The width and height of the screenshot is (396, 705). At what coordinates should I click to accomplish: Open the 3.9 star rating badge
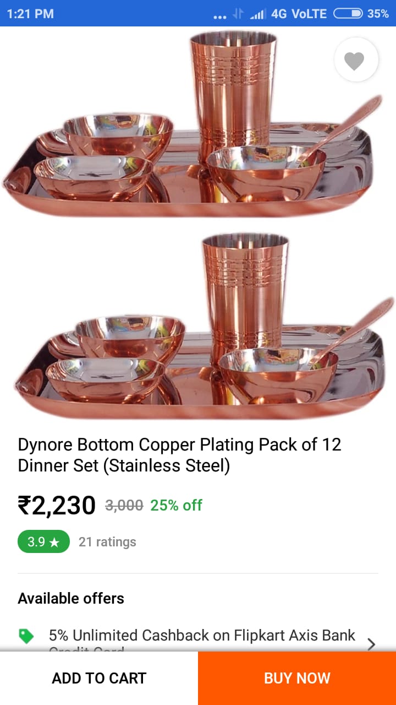click(43, 541)
